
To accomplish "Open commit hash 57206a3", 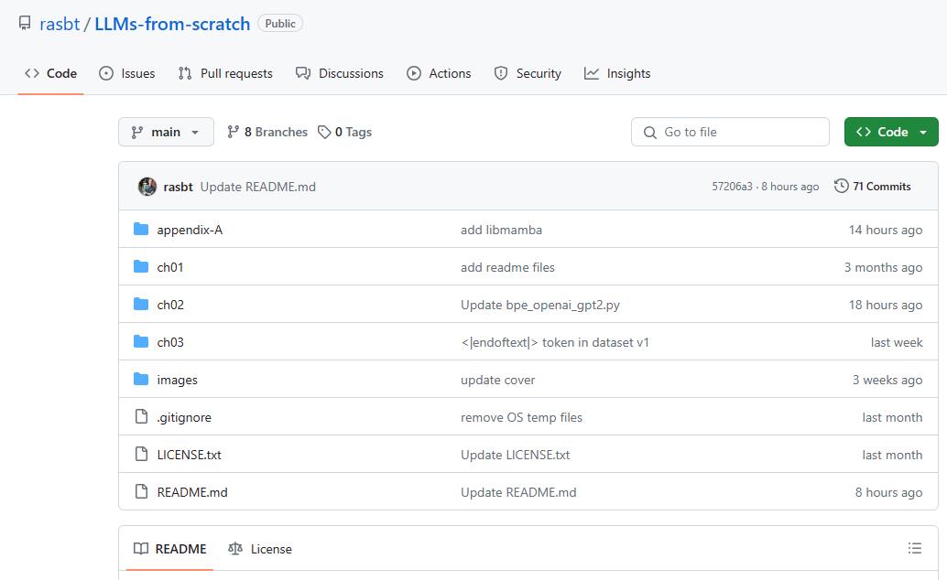I will [x=732, y=187].
